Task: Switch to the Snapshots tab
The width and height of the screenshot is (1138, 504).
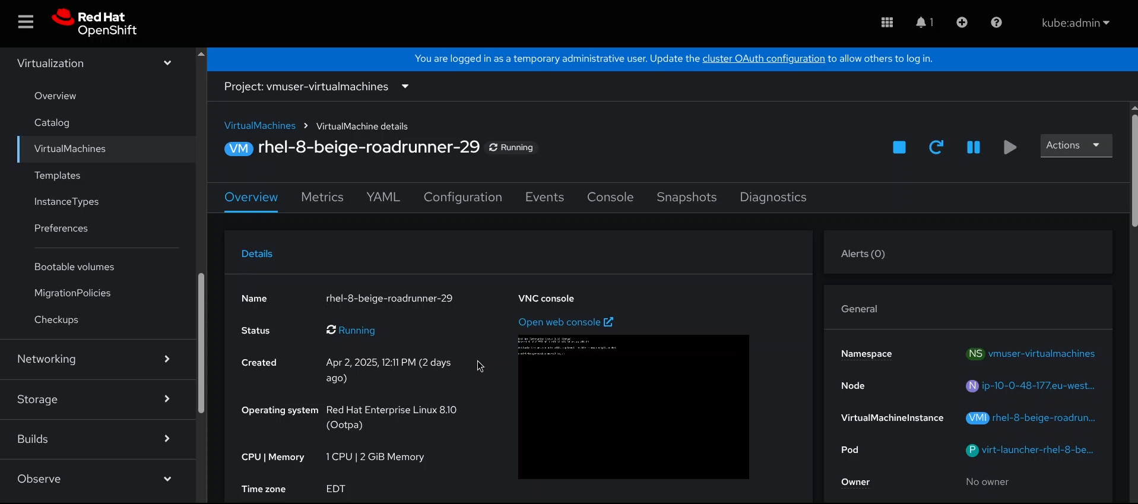Action: click(686, 197)
